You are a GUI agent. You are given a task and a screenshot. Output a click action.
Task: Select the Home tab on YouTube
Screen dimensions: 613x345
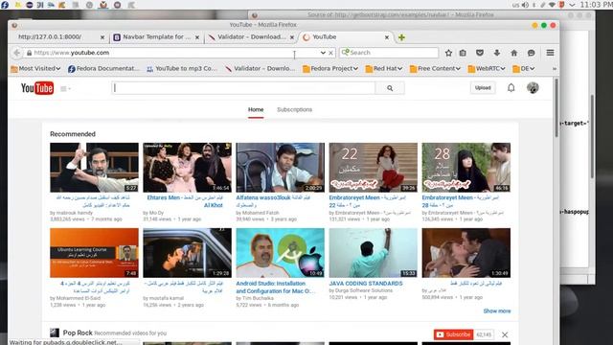click(x=256, y=109)
